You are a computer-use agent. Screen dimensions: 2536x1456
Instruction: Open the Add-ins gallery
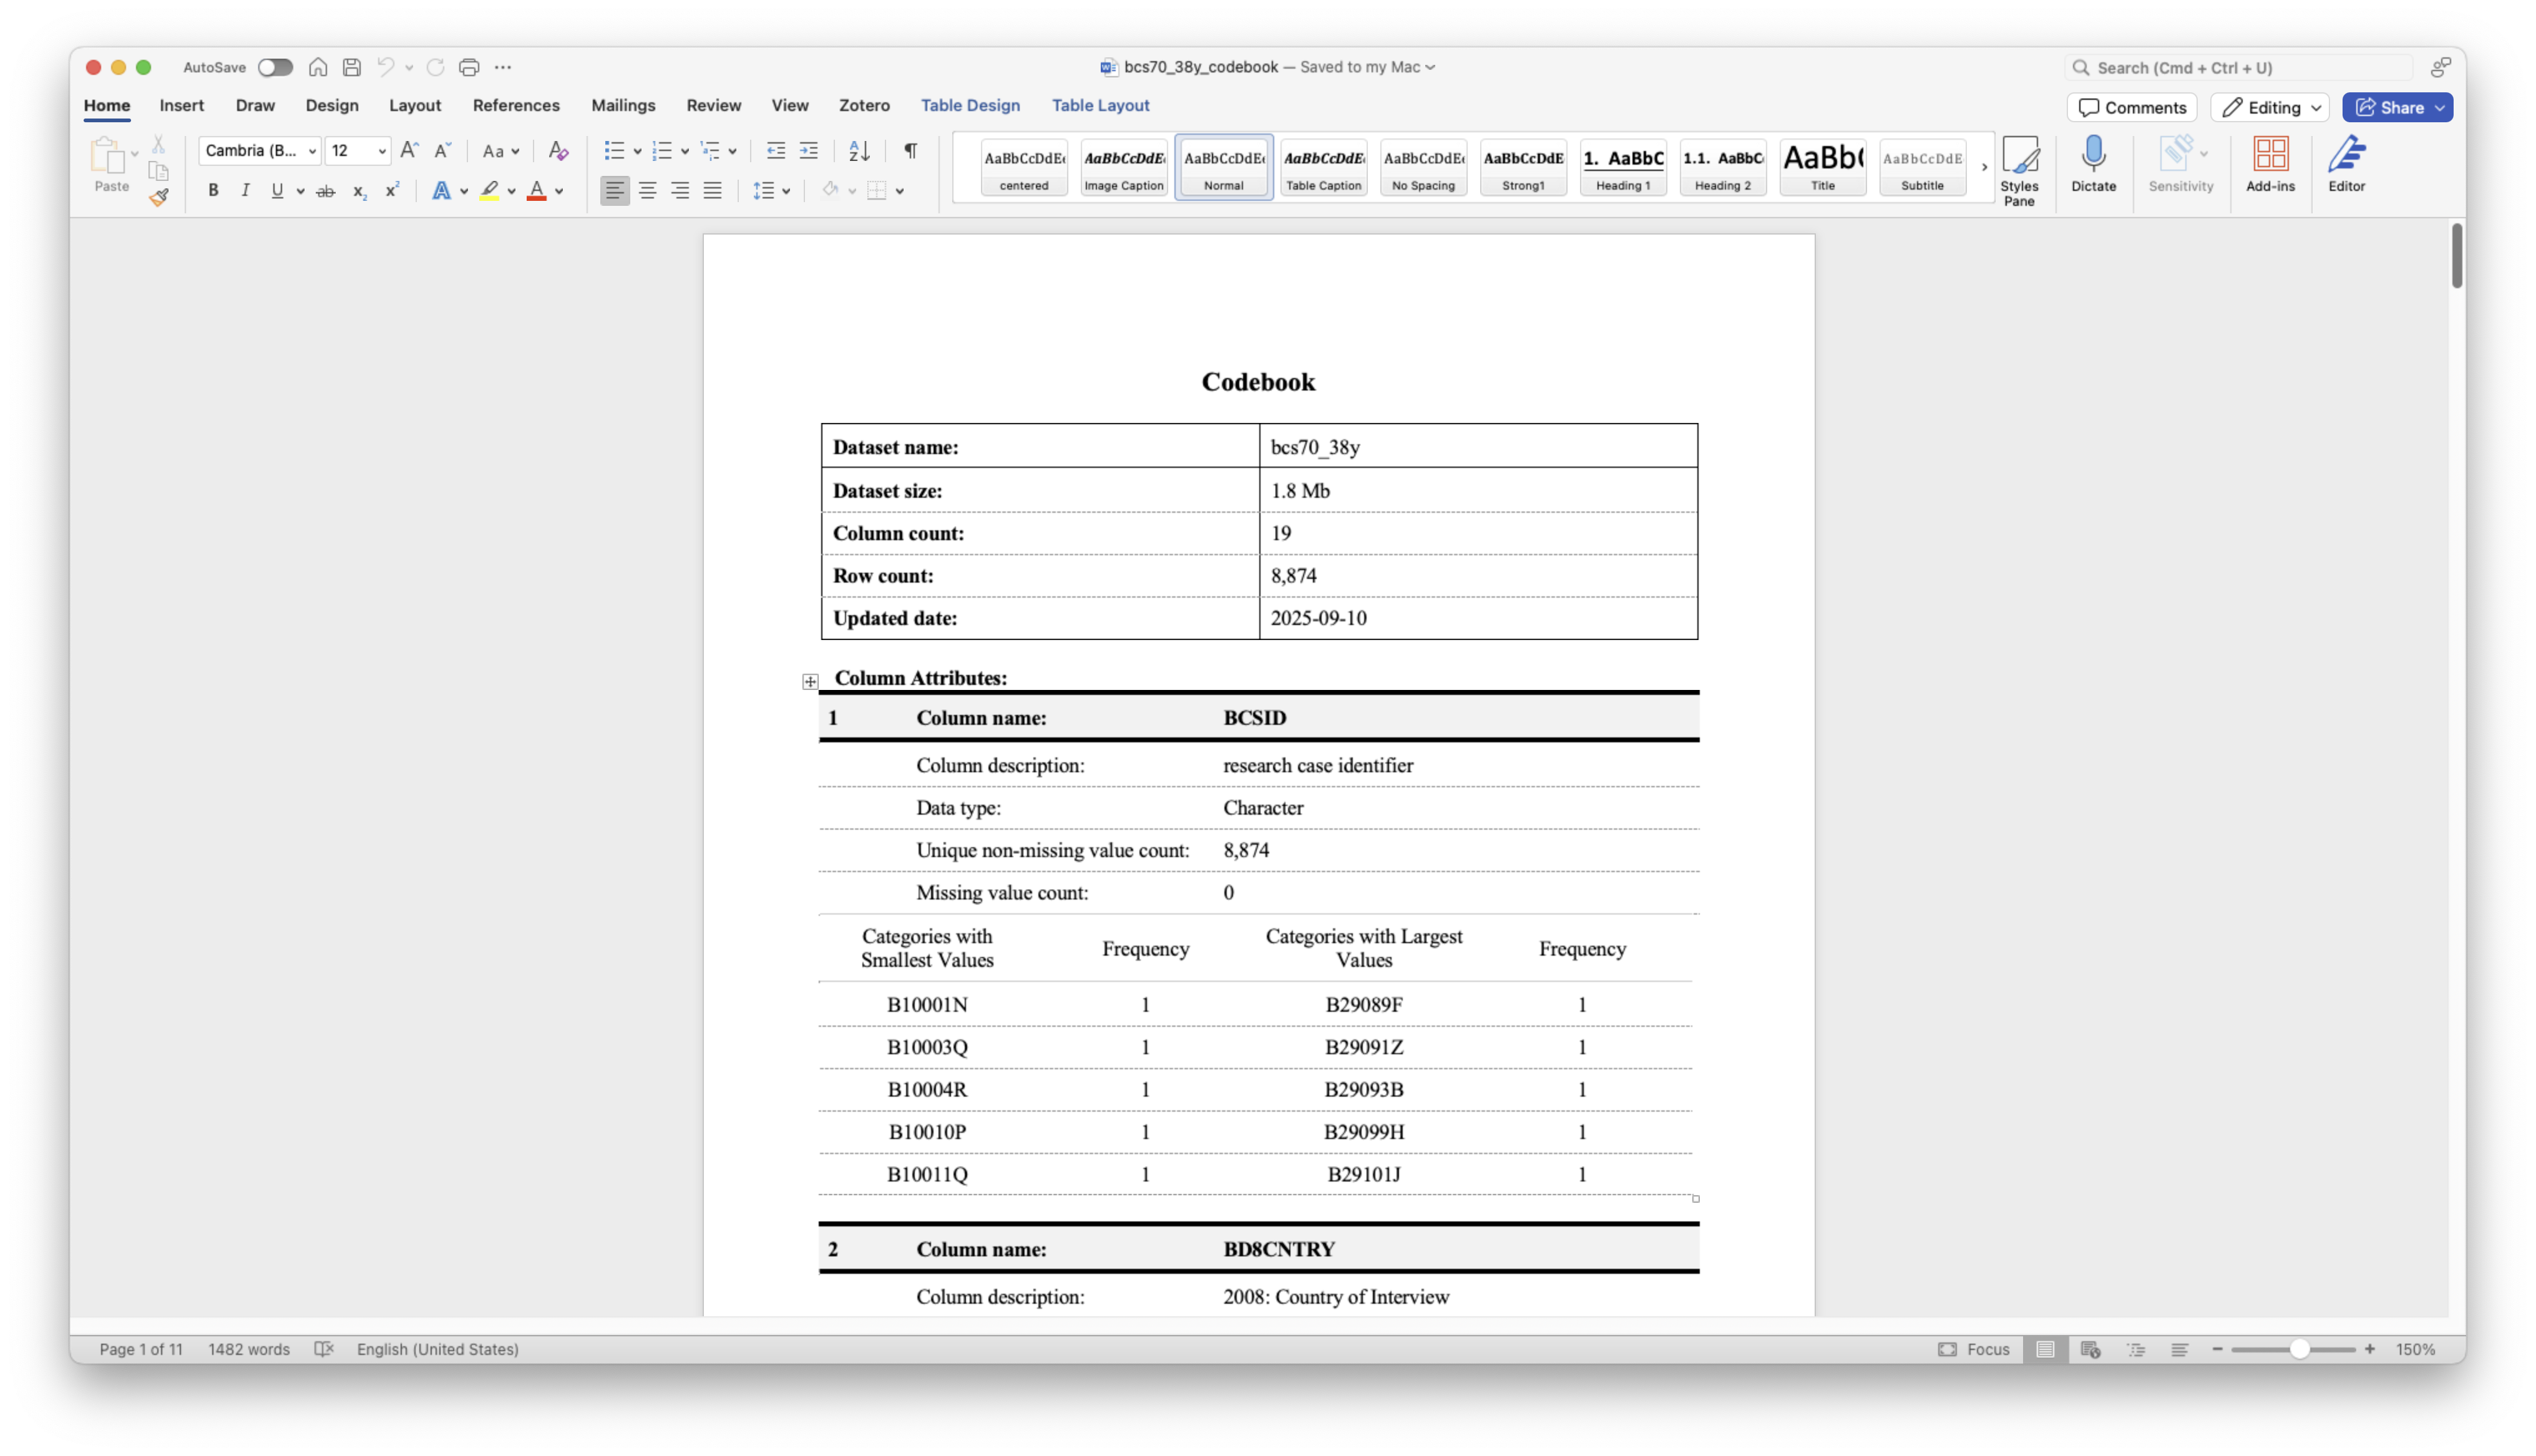click(x=2270, y=165)
